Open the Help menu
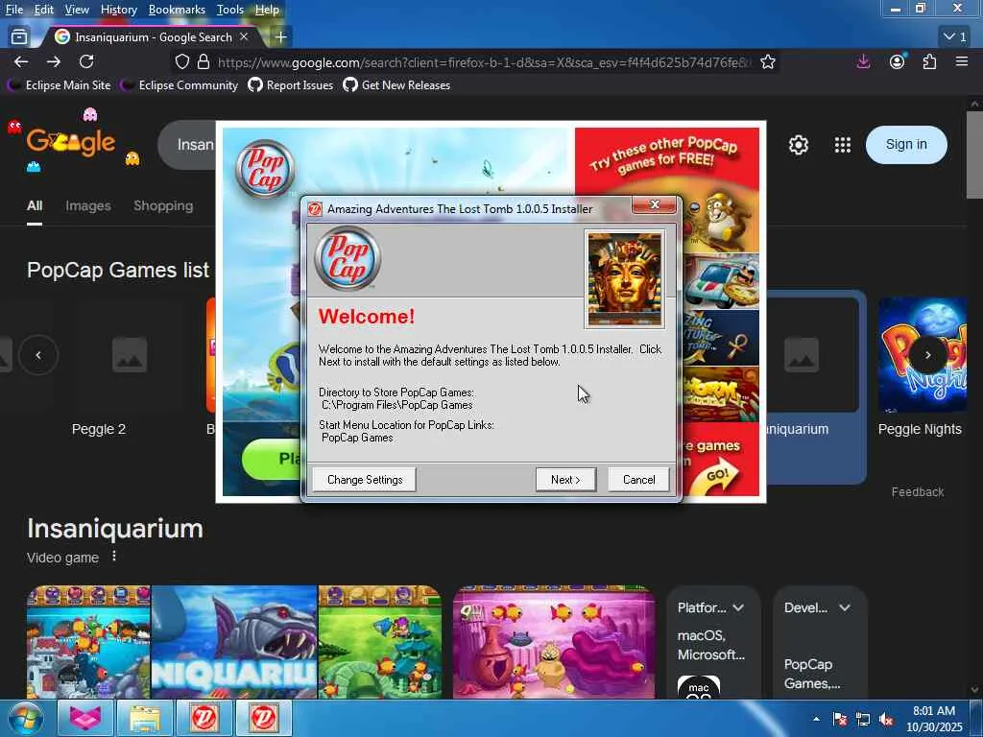The width and height of the screenshot is (983, 737). (267, 10)
